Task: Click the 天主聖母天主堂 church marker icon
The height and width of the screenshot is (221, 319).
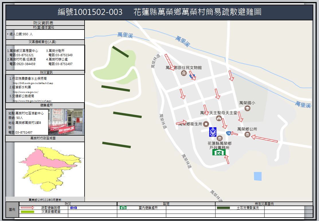Action: click(x=219, y=118)
